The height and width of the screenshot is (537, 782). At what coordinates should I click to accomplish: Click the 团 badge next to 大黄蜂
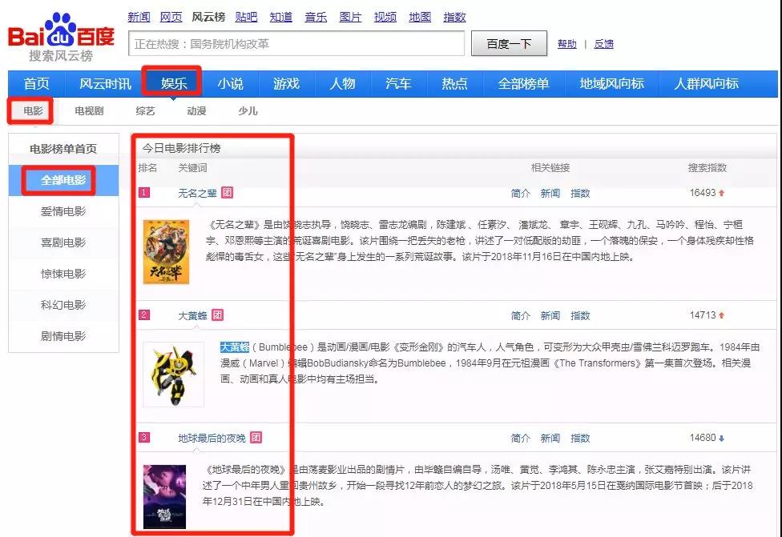(217, 315)
